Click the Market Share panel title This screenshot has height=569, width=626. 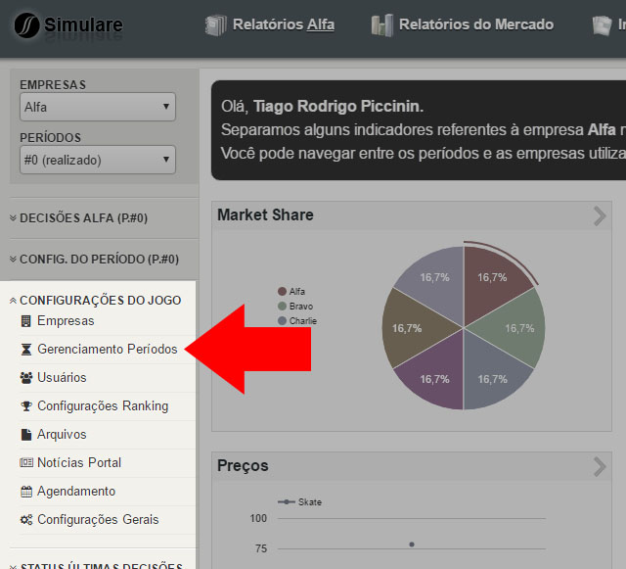(x=265, y=215)
